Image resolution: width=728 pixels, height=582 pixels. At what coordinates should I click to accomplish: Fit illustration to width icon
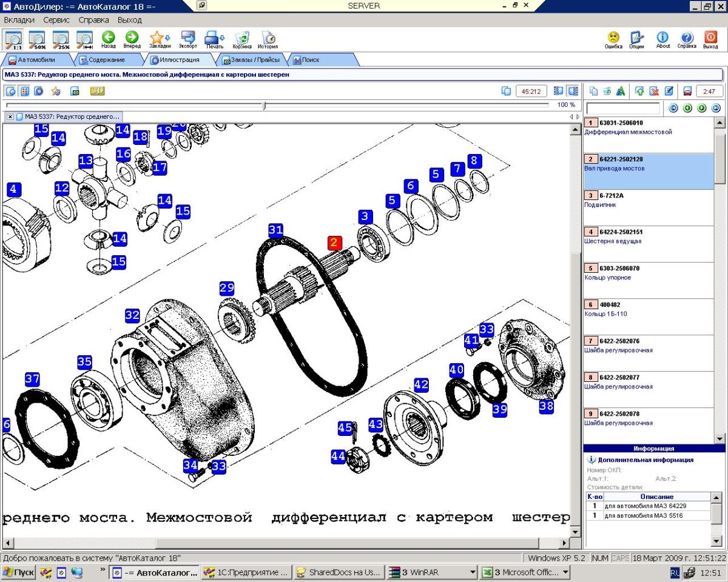coord(85,39)
